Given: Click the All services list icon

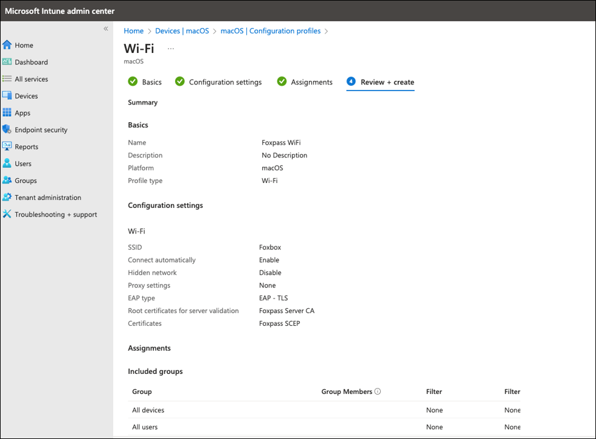Looking at the screenshot, I should [7, 79].
